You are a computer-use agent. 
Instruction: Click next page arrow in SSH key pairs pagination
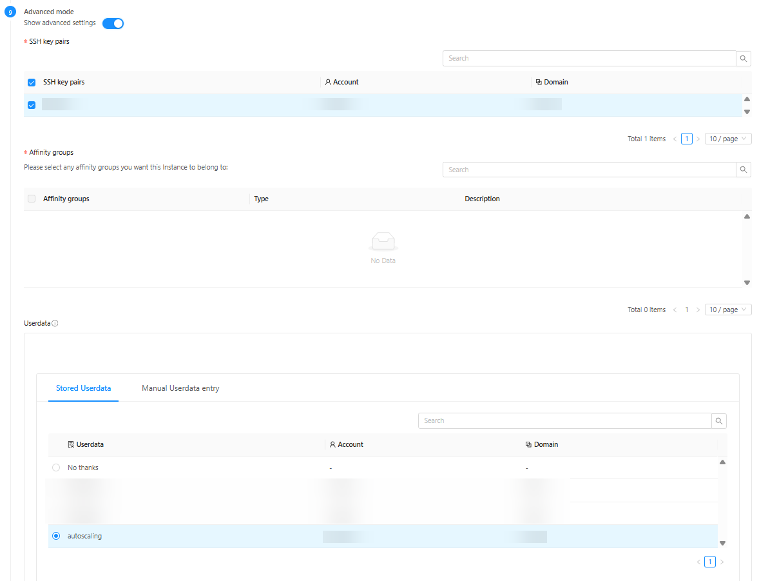pos(698,139)
